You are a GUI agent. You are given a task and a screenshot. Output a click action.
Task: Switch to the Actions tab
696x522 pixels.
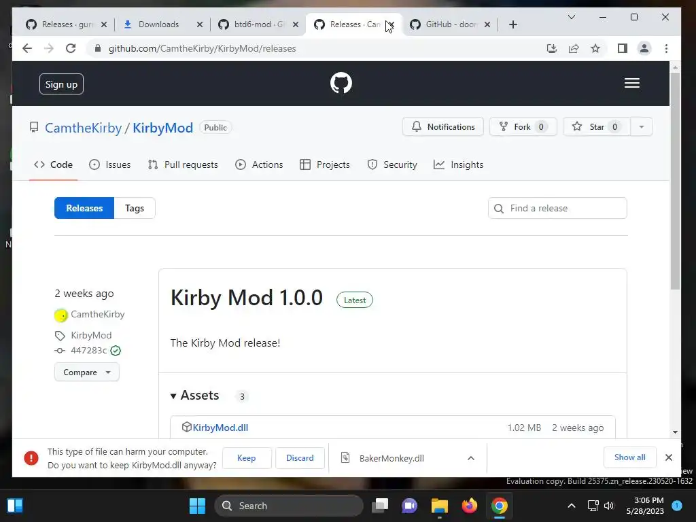coord(259,164)
